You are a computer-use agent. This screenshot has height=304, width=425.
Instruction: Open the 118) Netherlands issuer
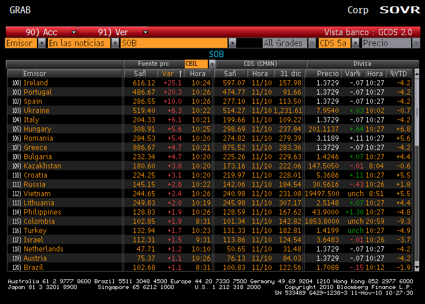43,249
